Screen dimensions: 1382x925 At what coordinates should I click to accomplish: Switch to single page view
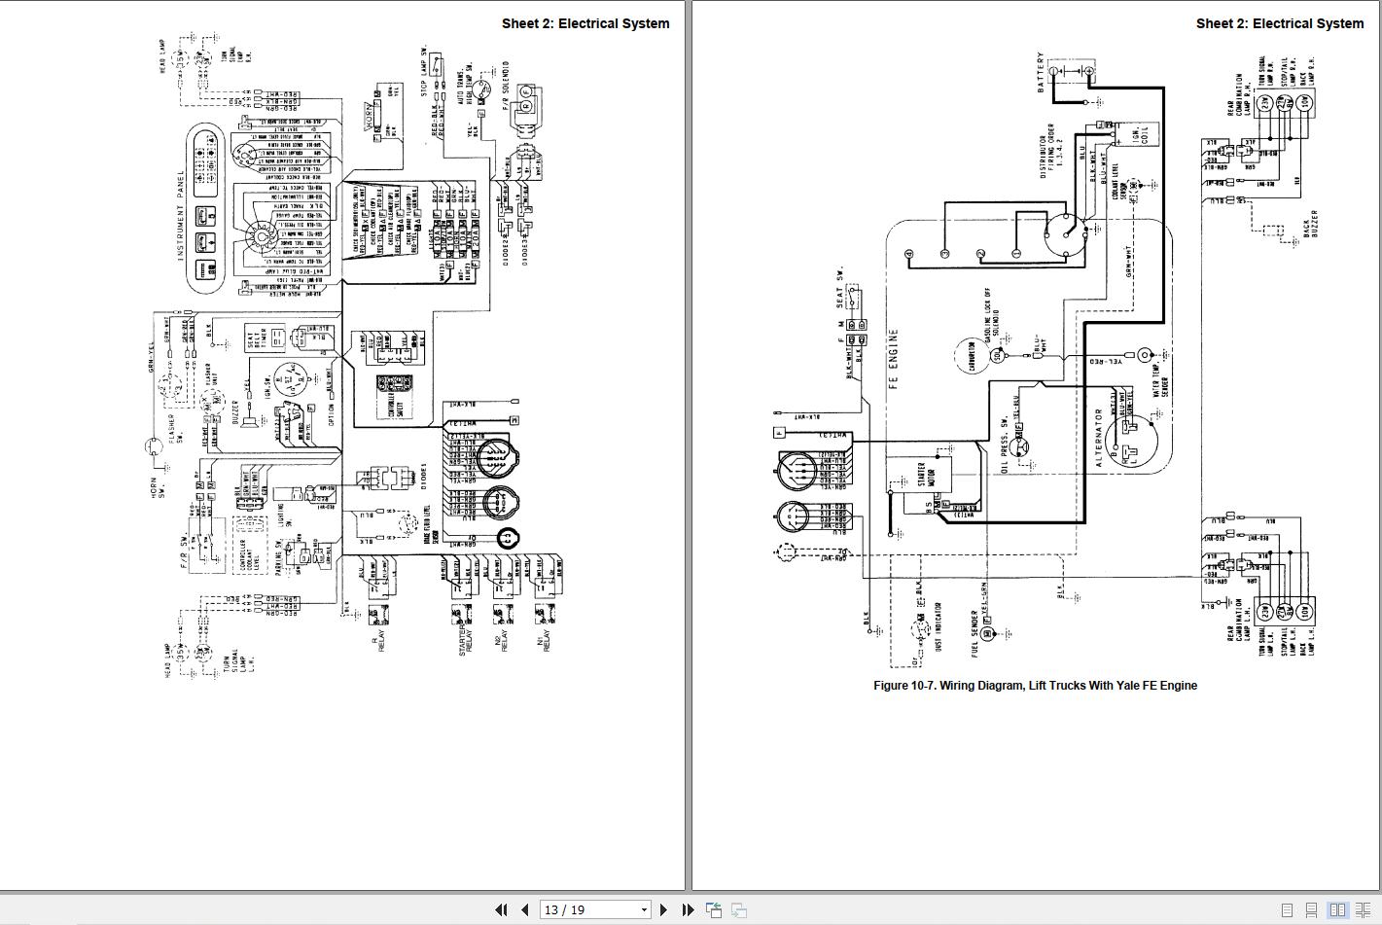click(1287, 910)
